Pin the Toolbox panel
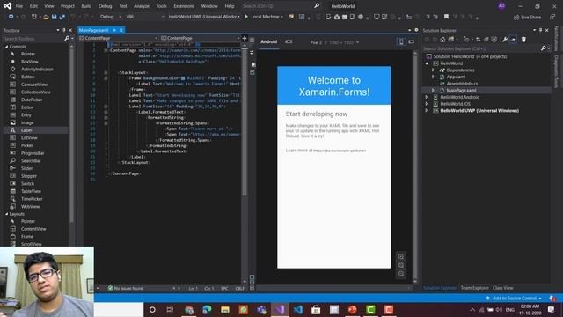 click(64, 30)
